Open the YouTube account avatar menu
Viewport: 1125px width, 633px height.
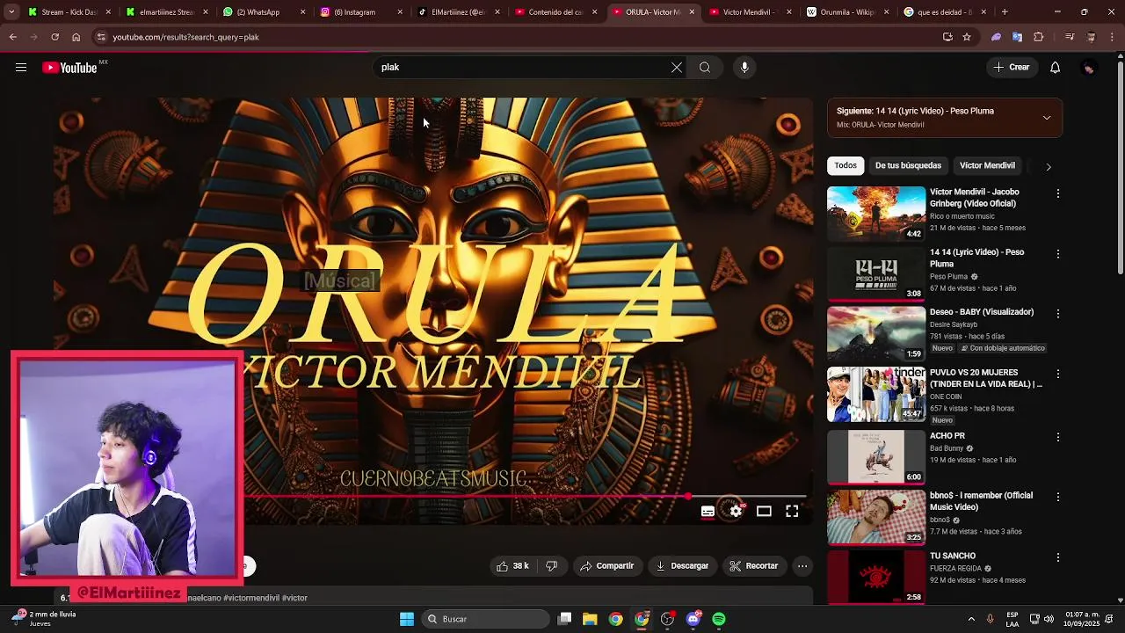(1089, 68)
